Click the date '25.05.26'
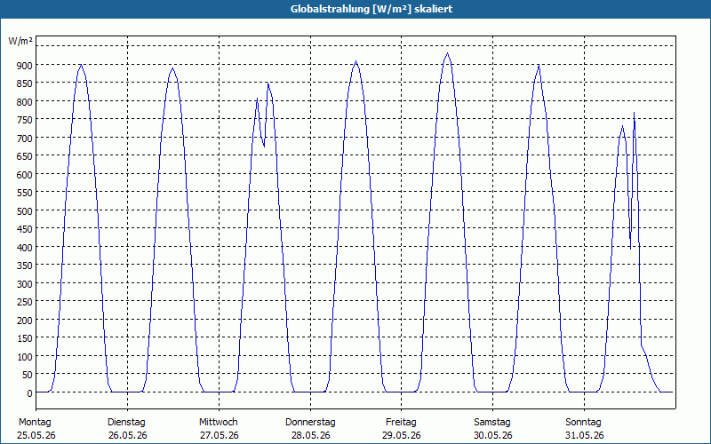The height and width of the screenshot is (444, 711). pyautogui.click(x=36, y=435)
